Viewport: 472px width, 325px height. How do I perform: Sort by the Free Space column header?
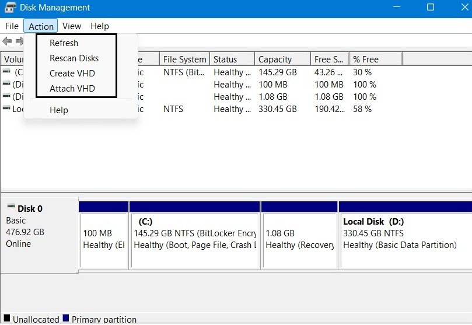[330, 60]
